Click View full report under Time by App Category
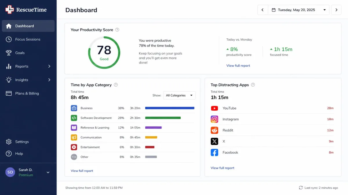348x195 pixels. point(82,171)
